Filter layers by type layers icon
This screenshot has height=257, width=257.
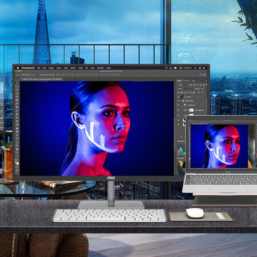point(197,85)
